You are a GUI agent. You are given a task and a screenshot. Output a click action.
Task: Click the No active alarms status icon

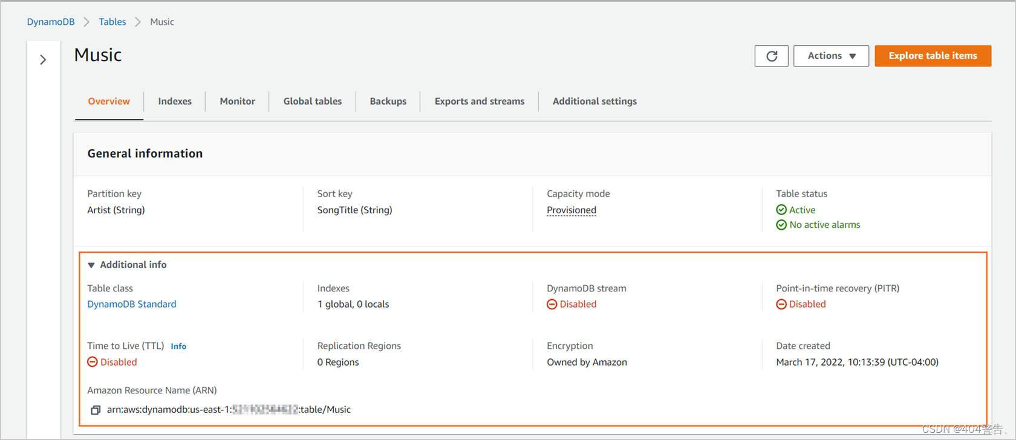coord(781,225)
